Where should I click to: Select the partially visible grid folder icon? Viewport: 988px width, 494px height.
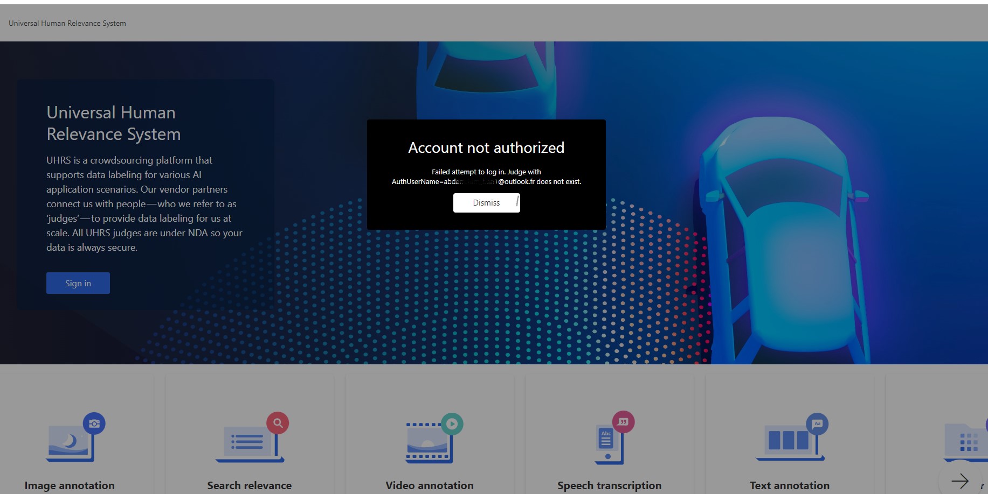(966, 442)
